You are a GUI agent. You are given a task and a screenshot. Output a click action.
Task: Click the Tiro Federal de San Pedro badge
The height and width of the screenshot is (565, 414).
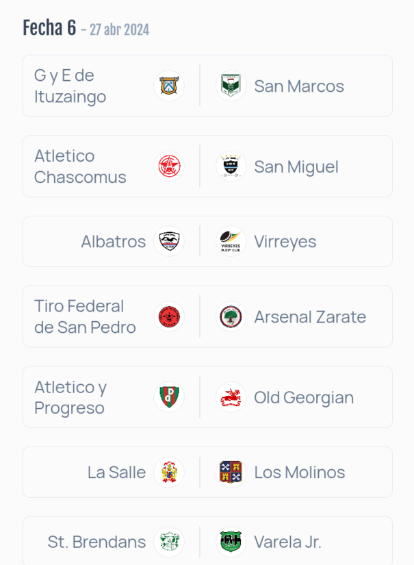click(x=169, y=316)
